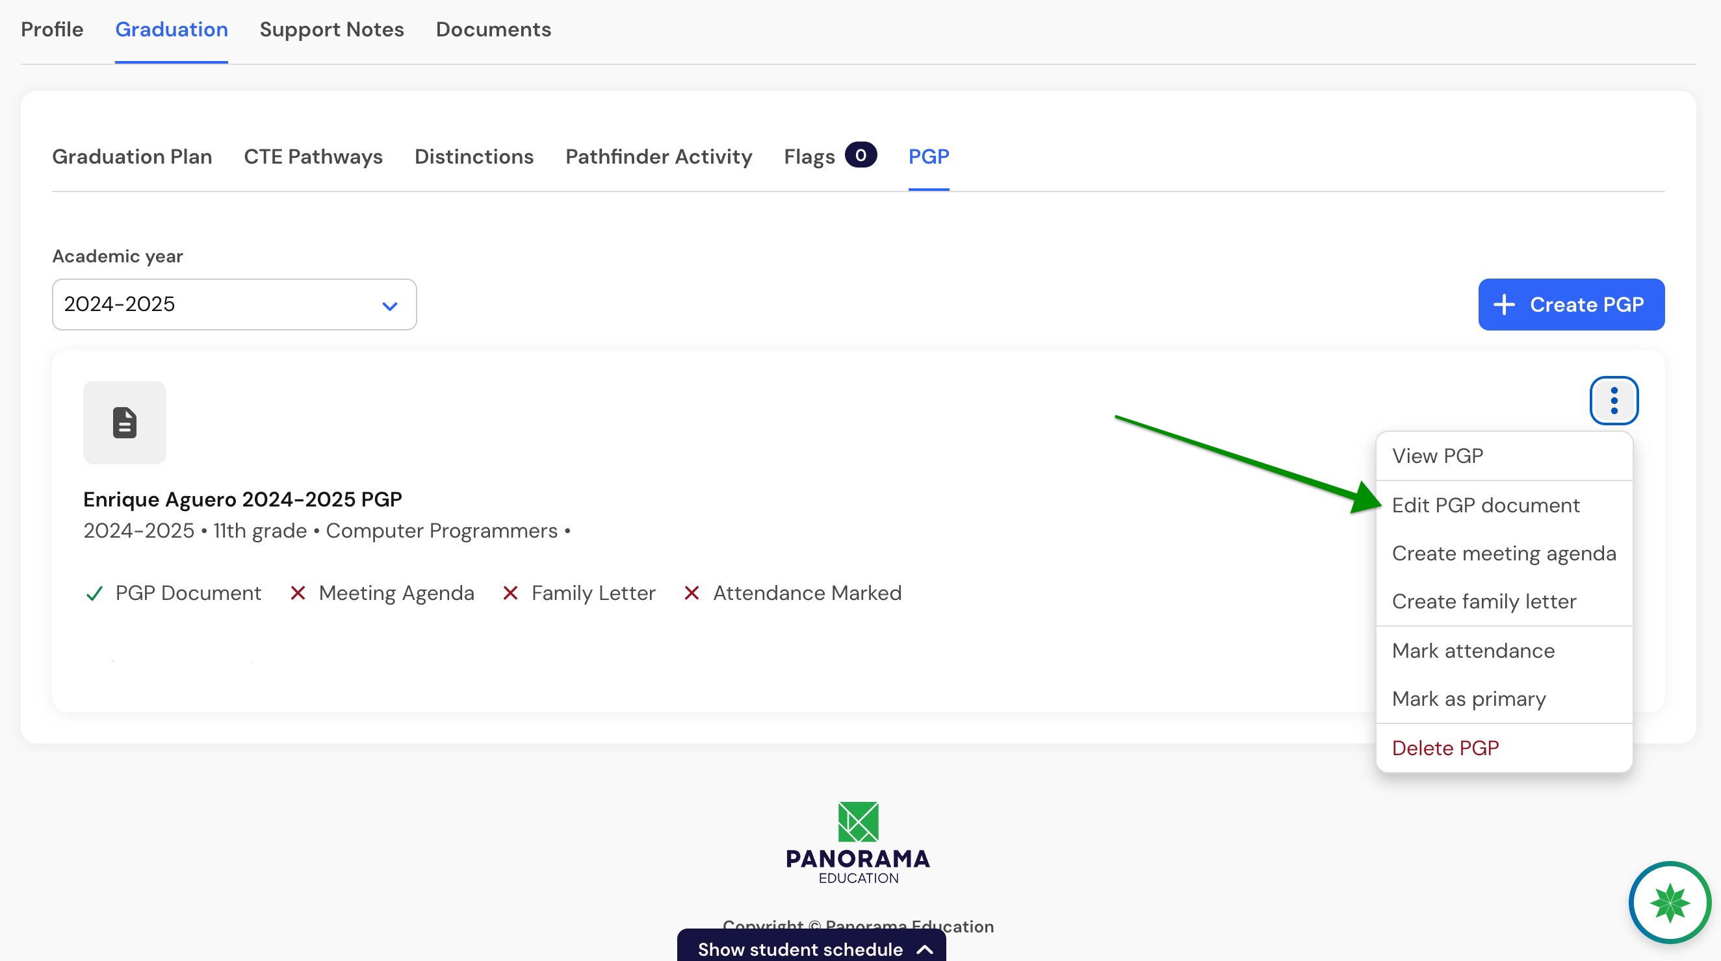Viewport: 1721px width, 961px height.
Task: Choose Edit PGP document menu item
Action: 1504,505
